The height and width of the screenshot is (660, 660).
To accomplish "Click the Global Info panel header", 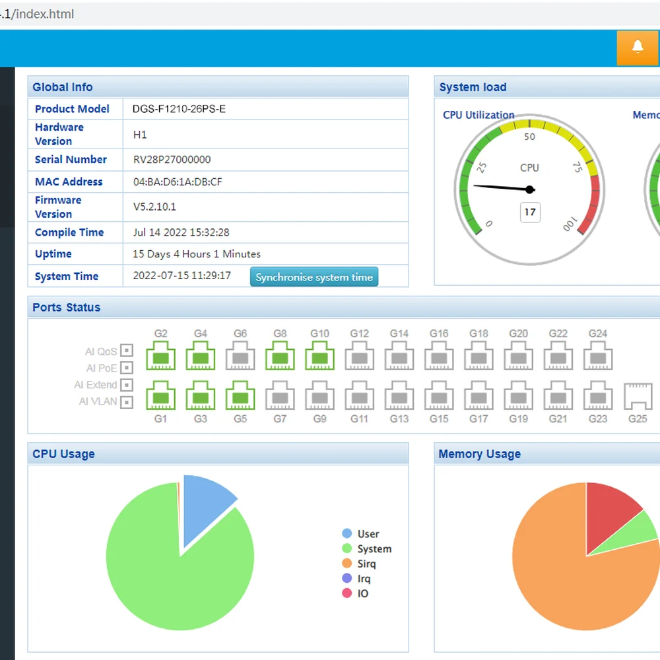I will coord(218,86).
